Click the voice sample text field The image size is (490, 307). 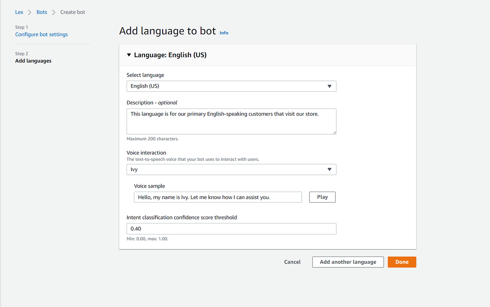tap(218, 197)
